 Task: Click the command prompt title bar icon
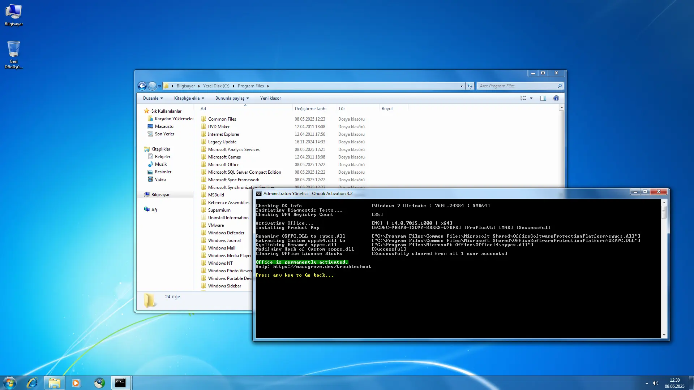(259, 194)
